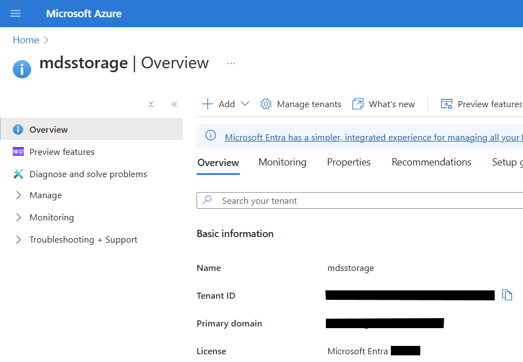The width and height of the screenshot is (523, 362).
Task: Expand the Troubleshooting + Support chevron
Action: click(x=18, y=239)
